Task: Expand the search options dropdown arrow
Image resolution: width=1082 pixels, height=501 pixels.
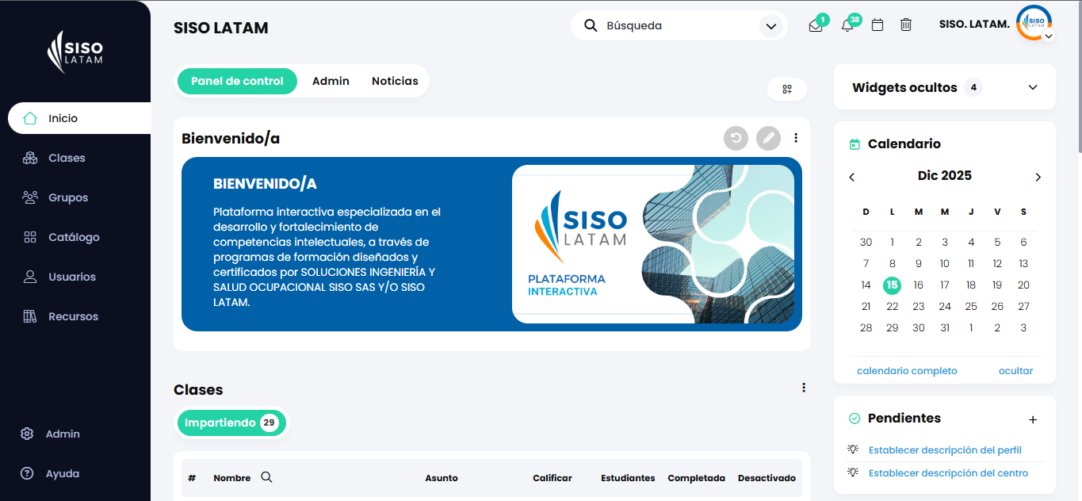Action: [x=770, y=26]
